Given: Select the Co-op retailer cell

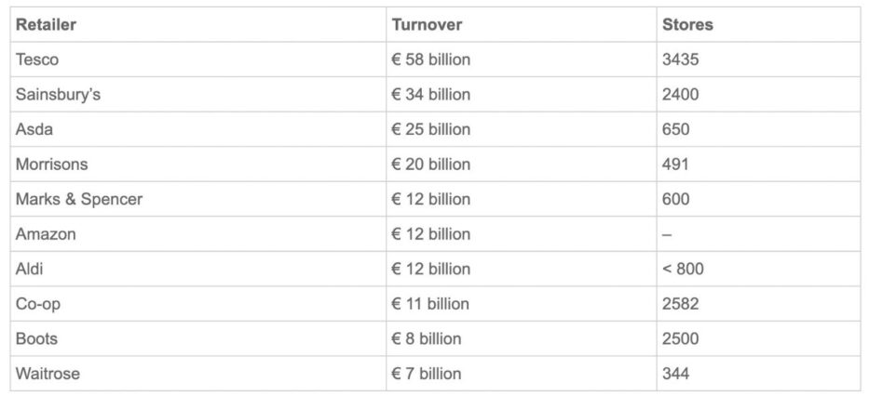Looking at the screenshot, I should click(x=38, y=304).
